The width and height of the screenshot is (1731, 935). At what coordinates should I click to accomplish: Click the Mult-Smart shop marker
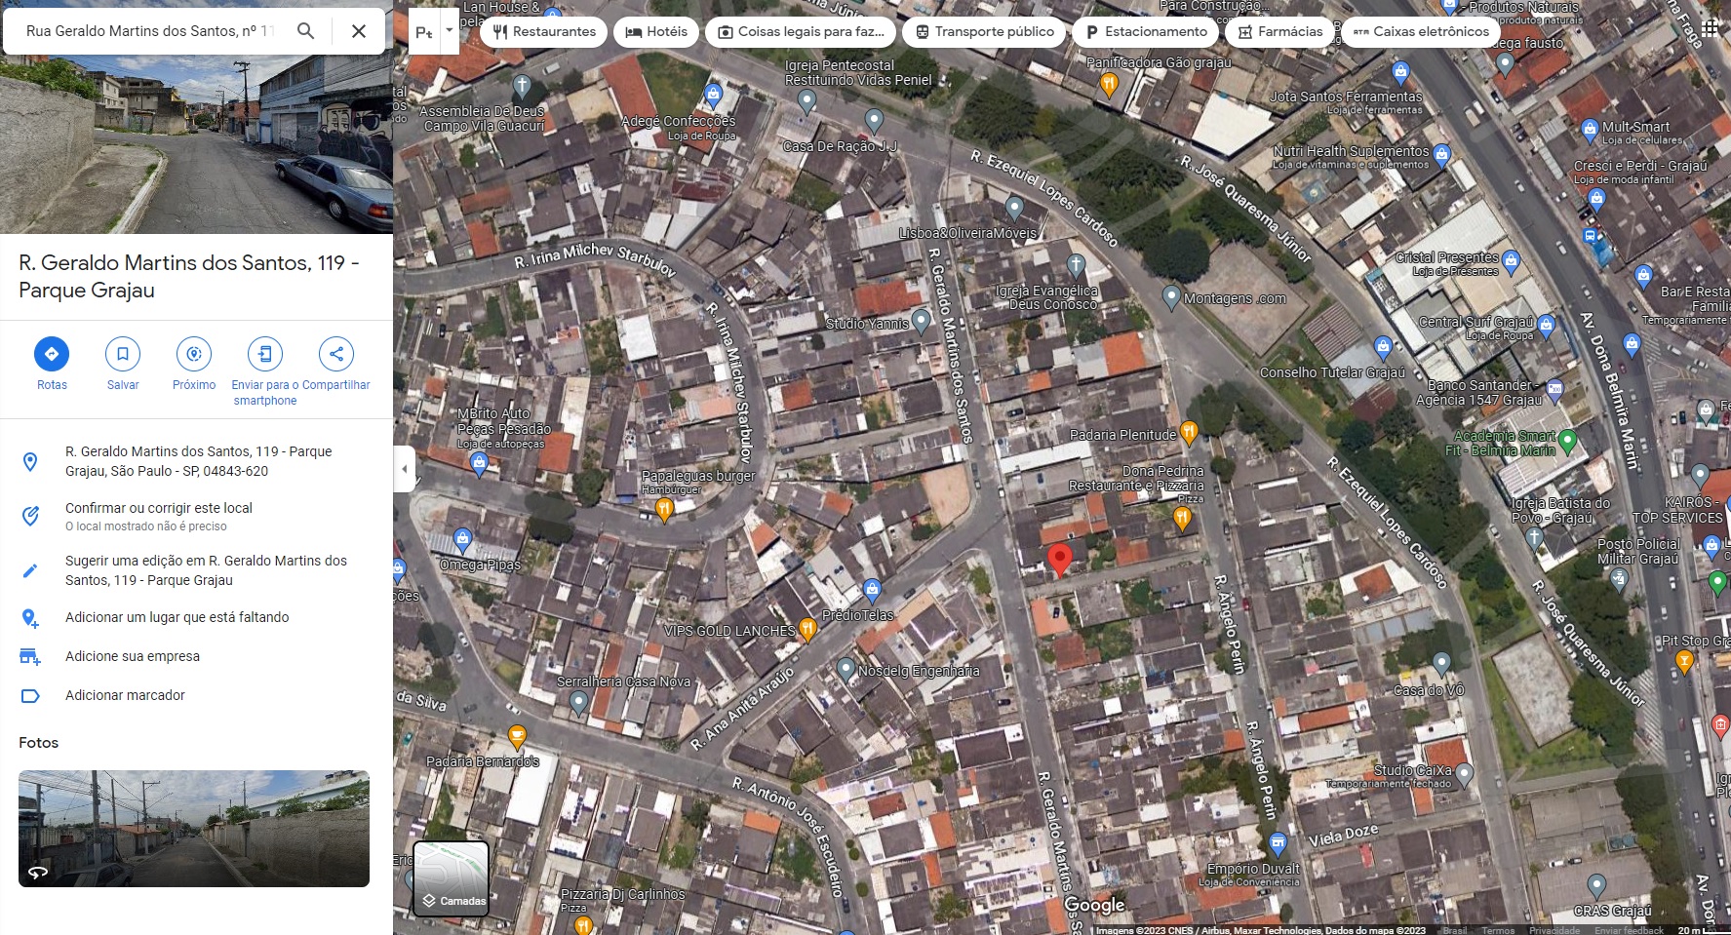click(x=1590, y=129)
